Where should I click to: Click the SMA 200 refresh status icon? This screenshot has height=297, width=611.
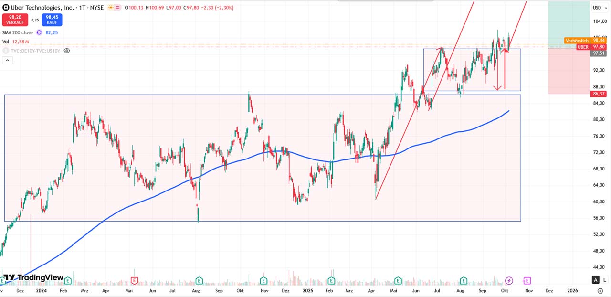(x=39, y=32)
